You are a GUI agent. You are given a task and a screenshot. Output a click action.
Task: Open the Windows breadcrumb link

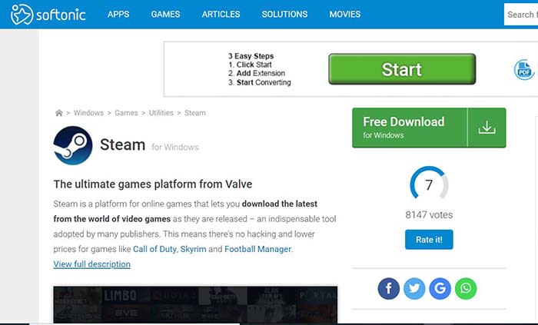tap(88, 113)
